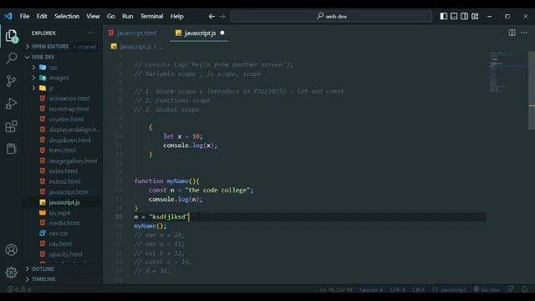Open counter.html in the explorer
Image resolution: width=535 pixels, height=301 pixels.
tap(66, 120)
